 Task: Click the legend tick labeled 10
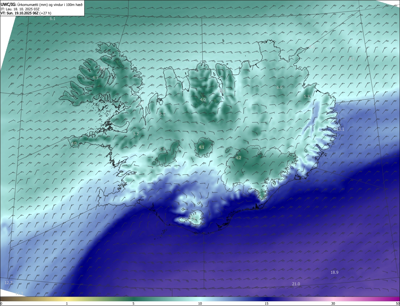200,303
